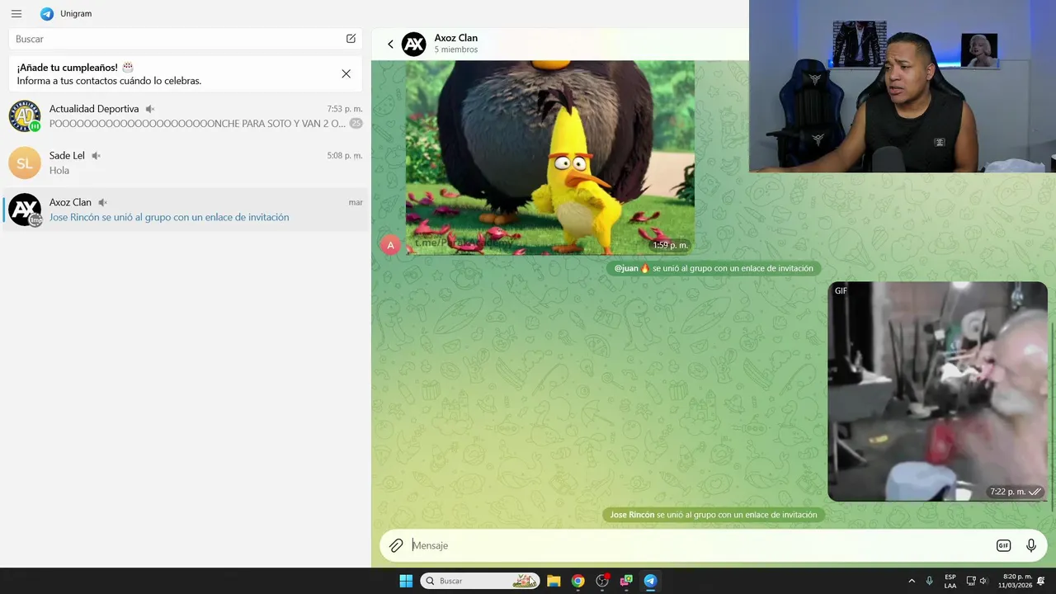
Task: Go back using the chat header arrow
Action: 390,45
